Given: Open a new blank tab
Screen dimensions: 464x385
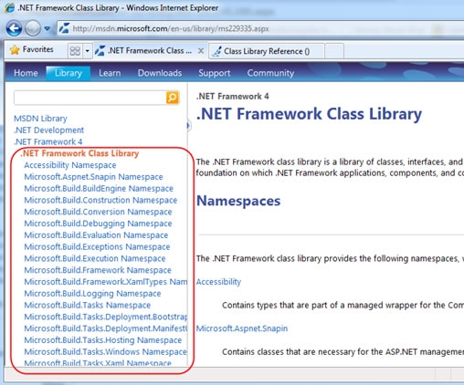Looking at the screenshot, I should (334, 51).
